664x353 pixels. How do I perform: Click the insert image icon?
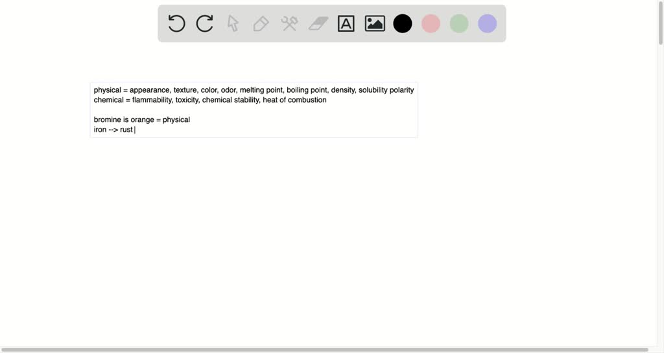pos(375,23)
